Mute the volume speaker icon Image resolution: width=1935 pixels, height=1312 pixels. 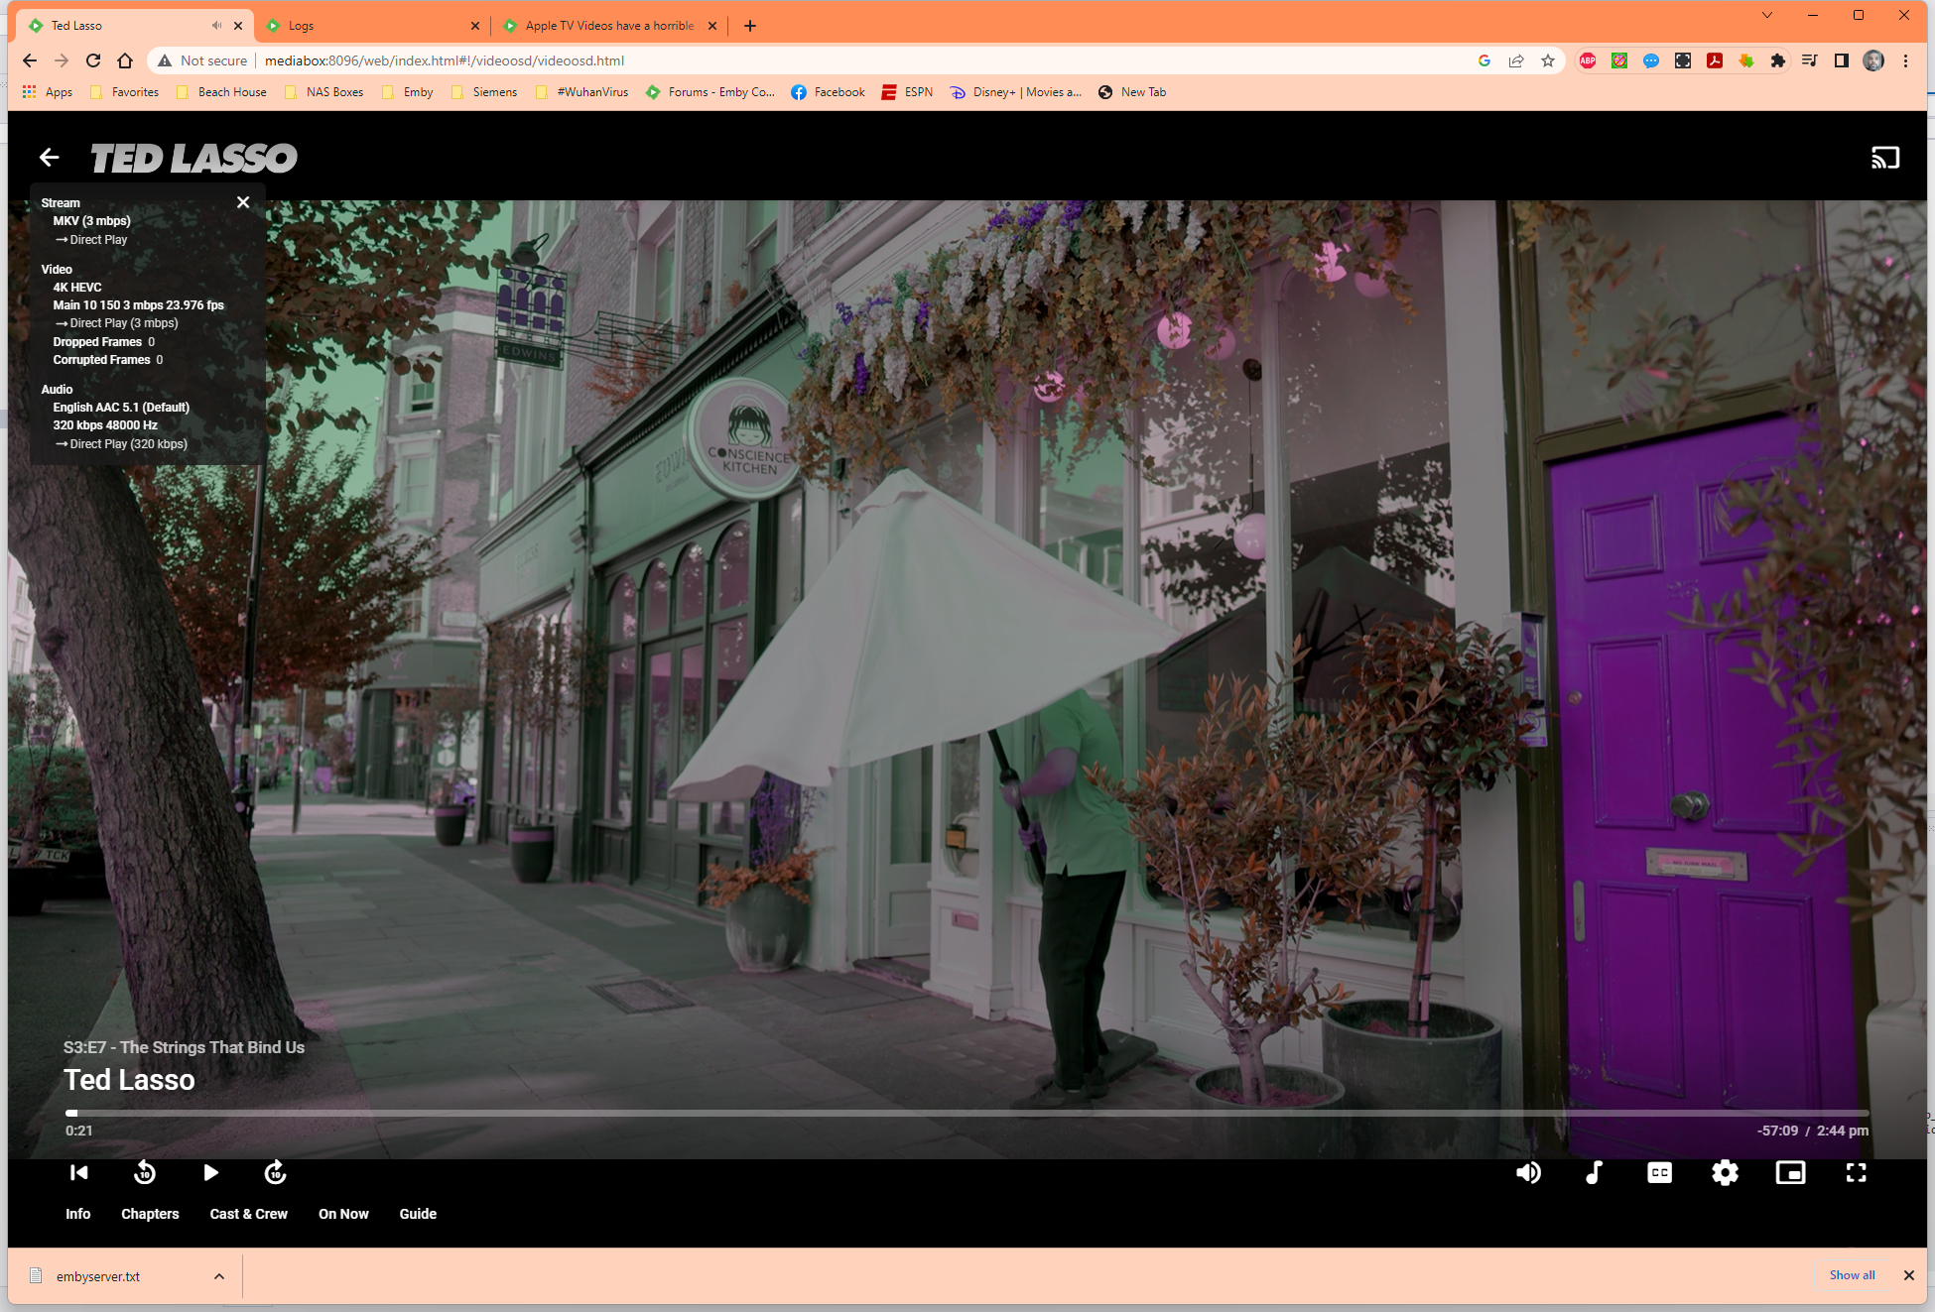(x=1528, y=1173)
